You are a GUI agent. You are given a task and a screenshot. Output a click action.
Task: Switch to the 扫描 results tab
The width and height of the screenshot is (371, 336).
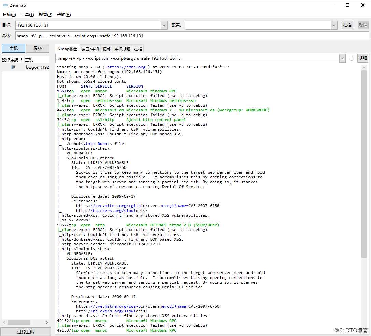[x=138, y=49]
